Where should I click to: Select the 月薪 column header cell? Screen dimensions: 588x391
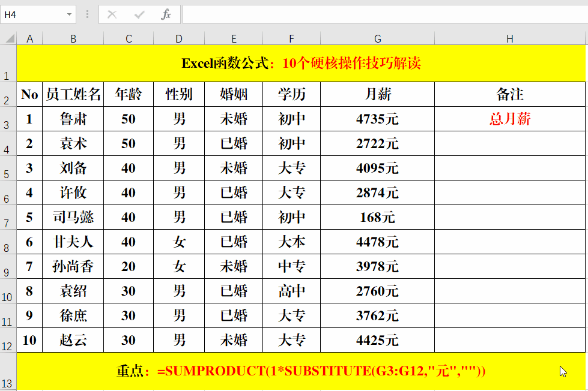tap(377, 94)
